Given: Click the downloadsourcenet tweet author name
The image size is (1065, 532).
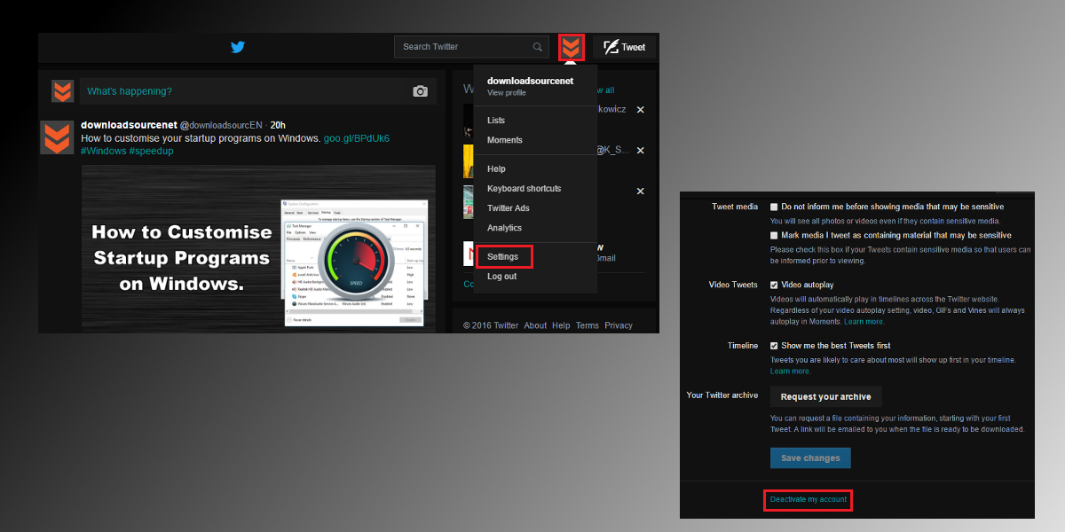Looking at the screenshot, I should (129, 125).
